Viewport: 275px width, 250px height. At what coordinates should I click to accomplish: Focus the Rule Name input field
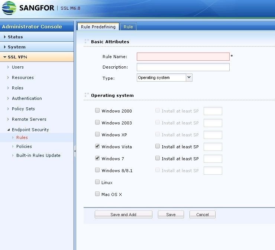point(183,57)
